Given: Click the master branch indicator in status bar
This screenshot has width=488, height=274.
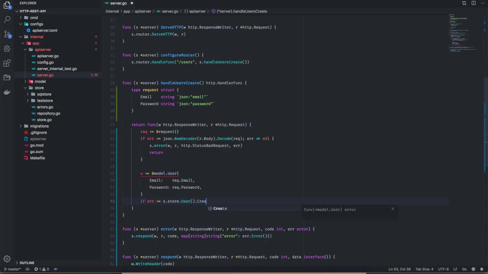Looking at the screenshot, I should 12,269.
